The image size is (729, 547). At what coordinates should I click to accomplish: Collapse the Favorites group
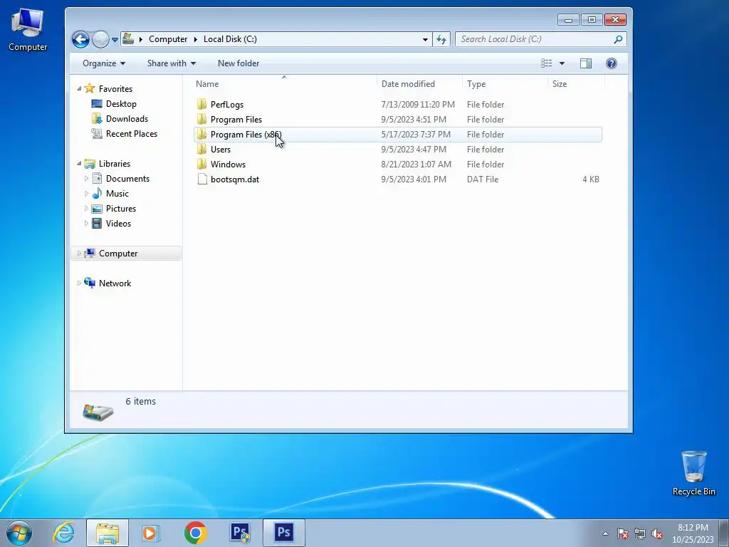pyautogui.click(x=79, y=88)
